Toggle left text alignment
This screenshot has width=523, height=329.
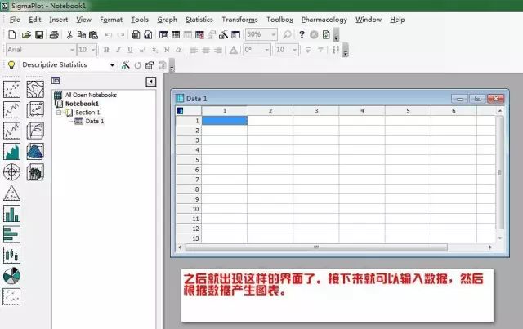pos(194,50)
